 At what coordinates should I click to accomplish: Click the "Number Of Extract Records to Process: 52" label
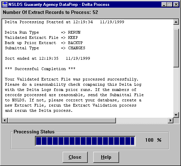tap(50, 12)
